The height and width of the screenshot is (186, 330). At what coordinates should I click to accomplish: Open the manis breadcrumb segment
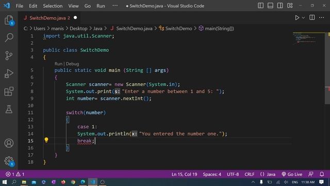57,28
